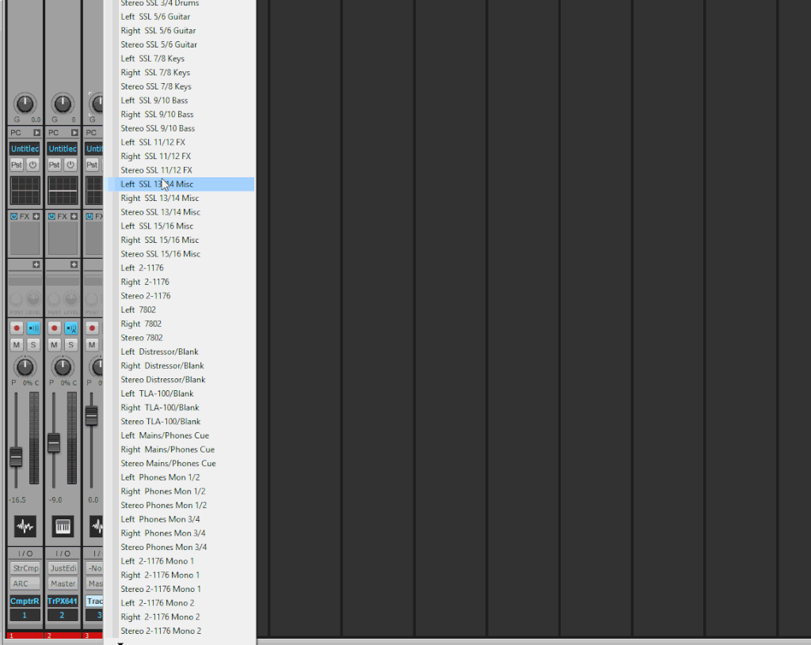Open the ARC output dropdown on track 1
Image resolution: width=811 pixels, height=645 pixels.
(x=25, y=583)
